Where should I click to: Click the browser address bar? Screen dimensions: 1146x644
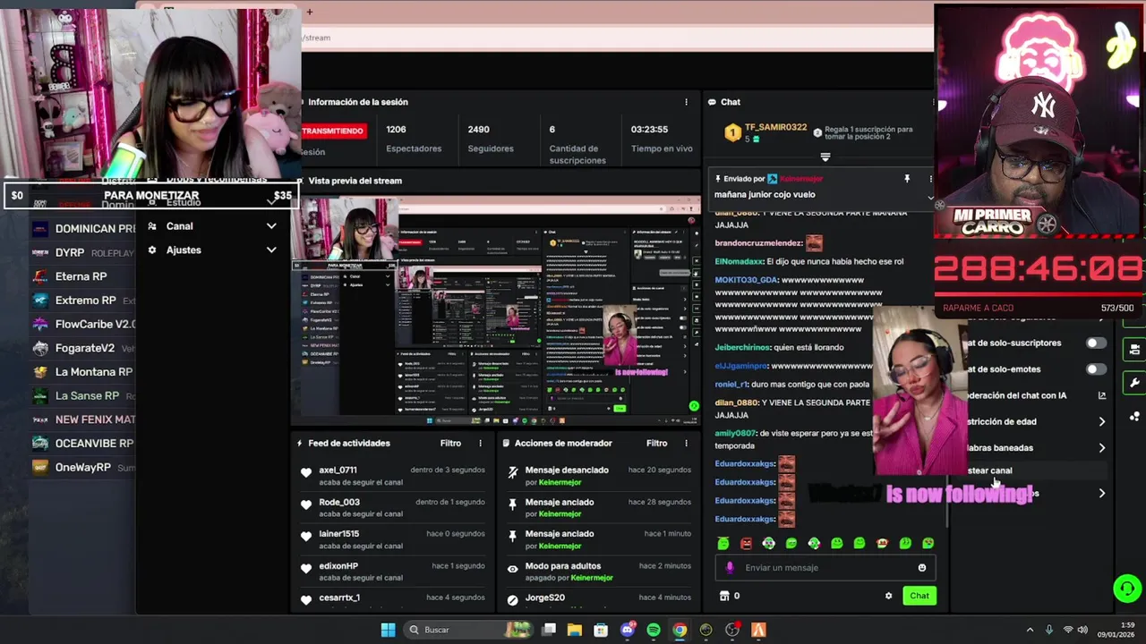(x=618, y=38)
